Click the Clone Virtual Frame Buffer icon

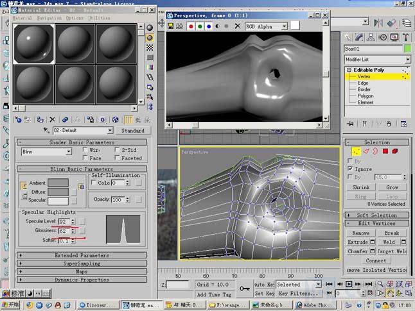point(179,26)
